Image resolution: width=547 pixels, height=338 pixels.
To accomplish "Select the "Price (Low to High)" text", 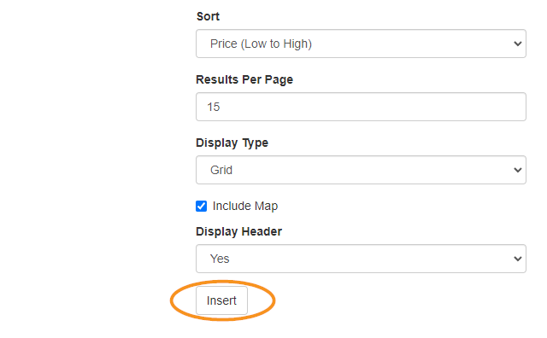I will point(261,44).
